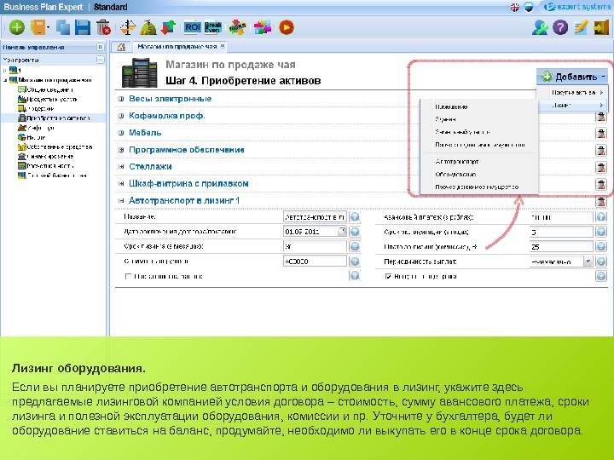Click the help icon beside the 400000 cost field
614x460 pixels.
[355, 261]
